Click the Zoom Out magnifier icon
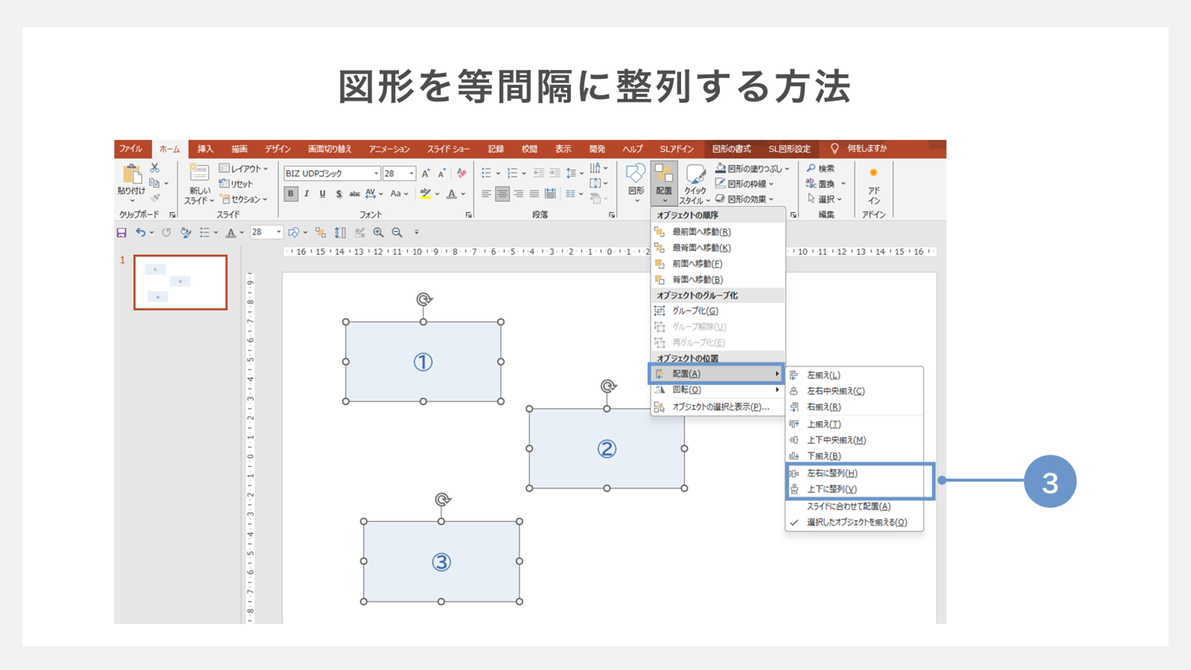The height and width of the screenshot is (670, 1191). coord(397,232)
